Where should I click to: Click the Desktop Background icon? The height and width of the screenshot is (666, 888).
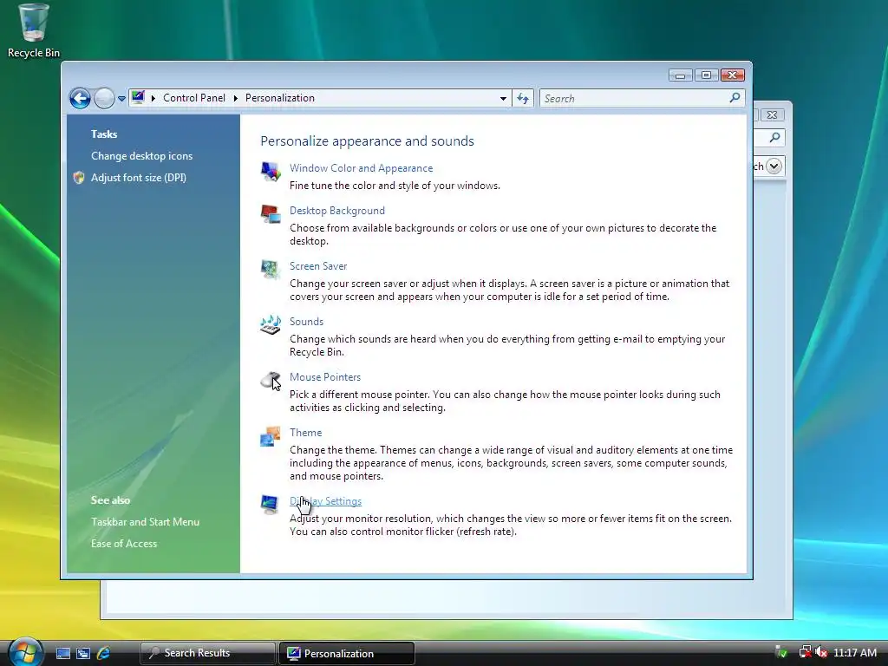pyautogui.click(x=271, y=214)
